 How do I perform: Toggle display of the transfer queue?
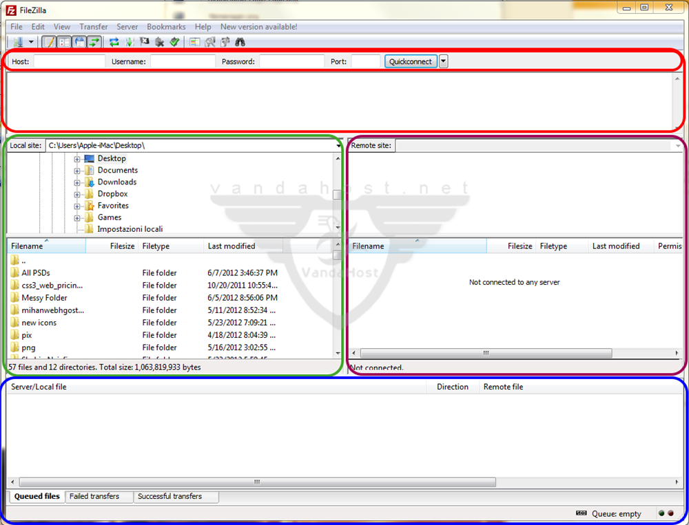(x=94, y=42)
